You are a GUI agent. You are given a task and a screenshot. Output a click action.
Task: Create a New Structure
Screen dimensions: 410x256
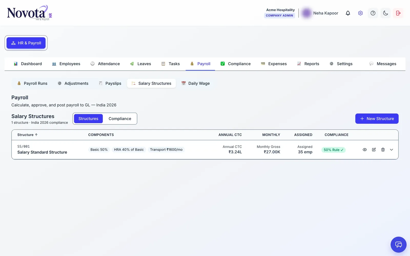377,119
